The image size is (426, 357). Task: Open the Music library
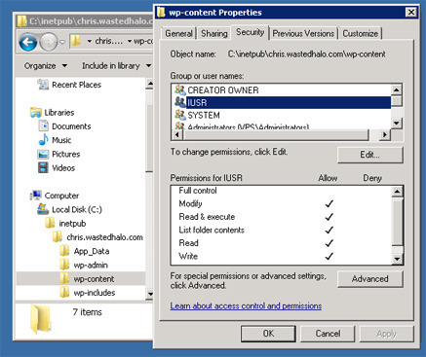tap(61, 140)
